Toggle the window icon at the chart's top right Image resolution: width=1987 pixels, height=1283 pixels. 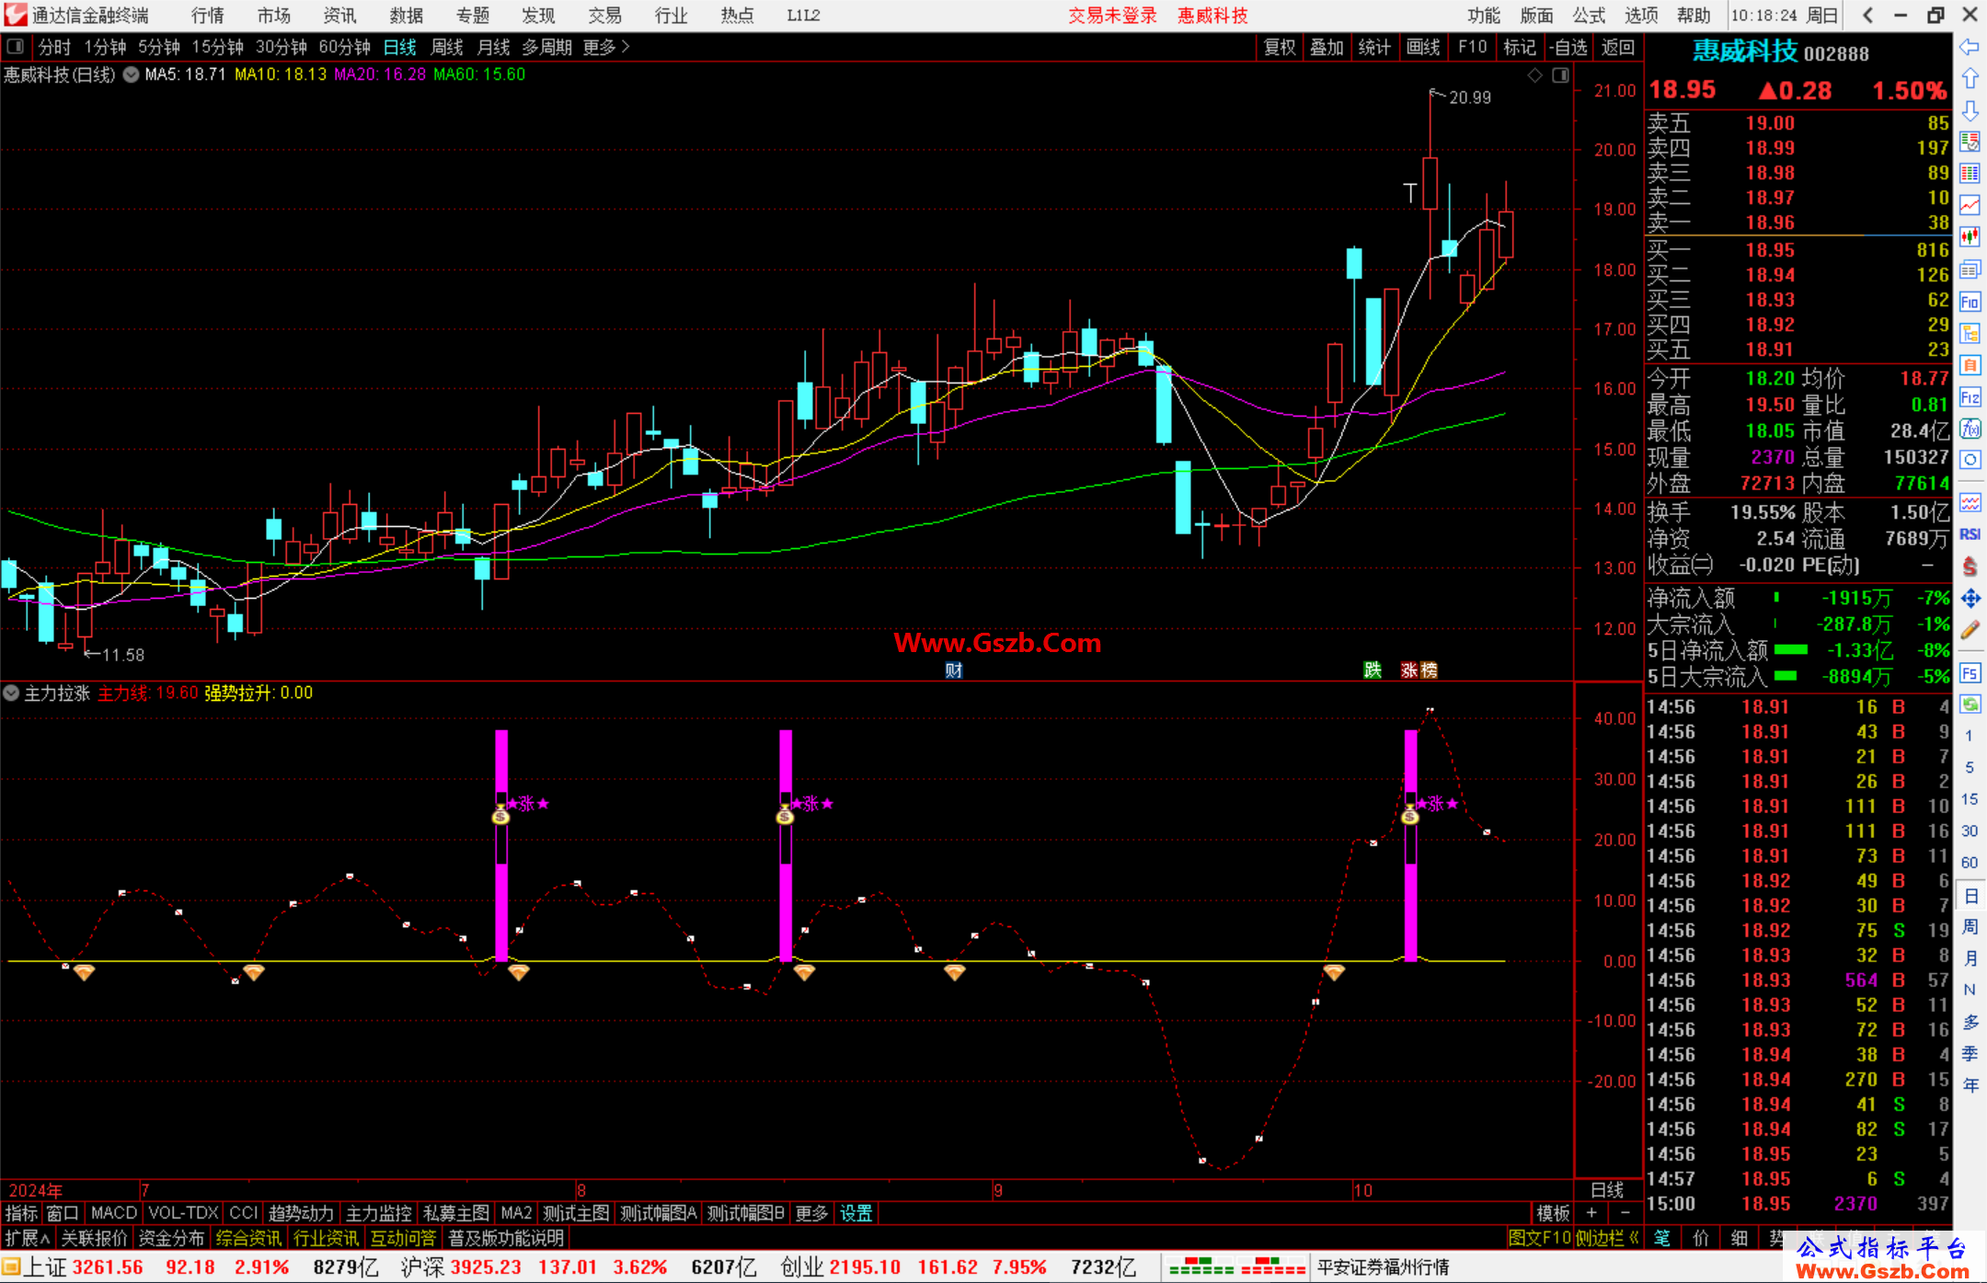coord(1561,75)
